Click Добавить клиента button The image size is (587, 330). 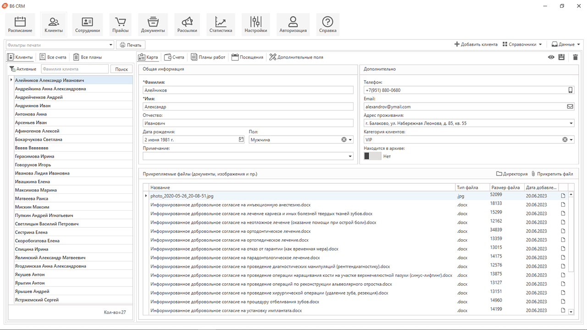pos(476,44)
